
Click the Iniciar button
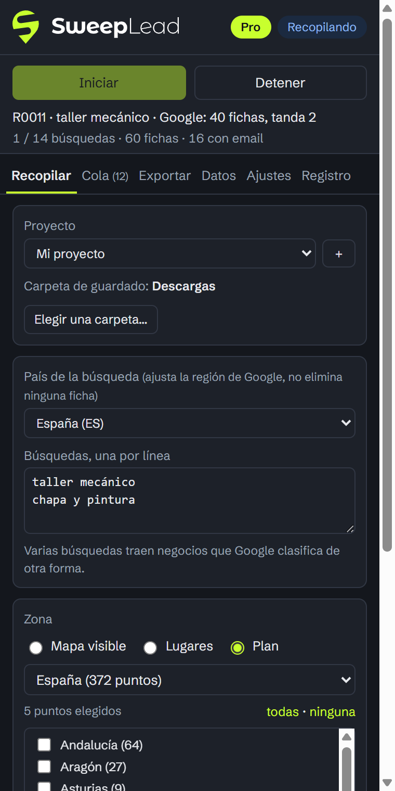[x=99, y=83]
